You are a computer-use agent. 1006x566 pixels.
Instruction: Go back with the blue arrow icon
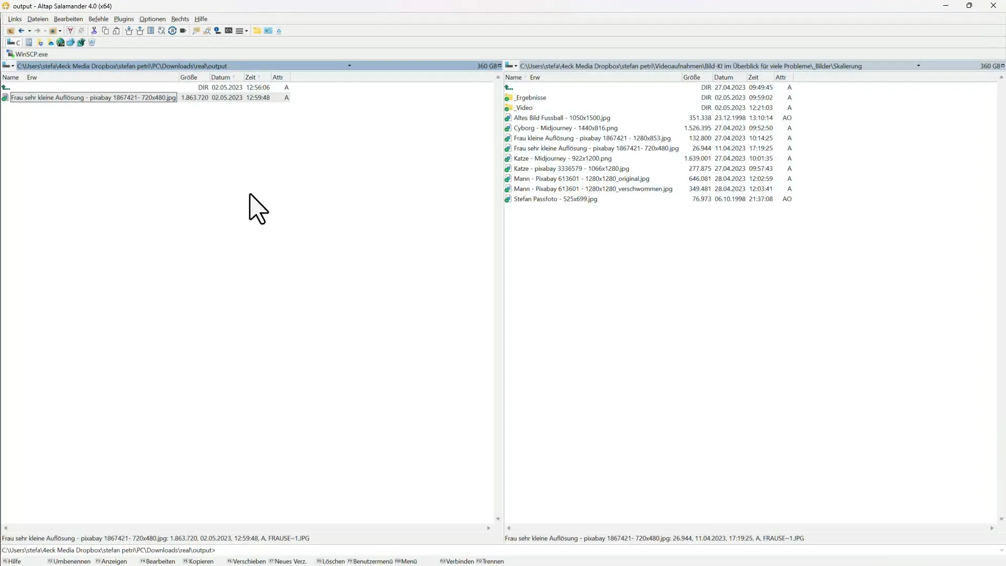(x=21, y=31)
